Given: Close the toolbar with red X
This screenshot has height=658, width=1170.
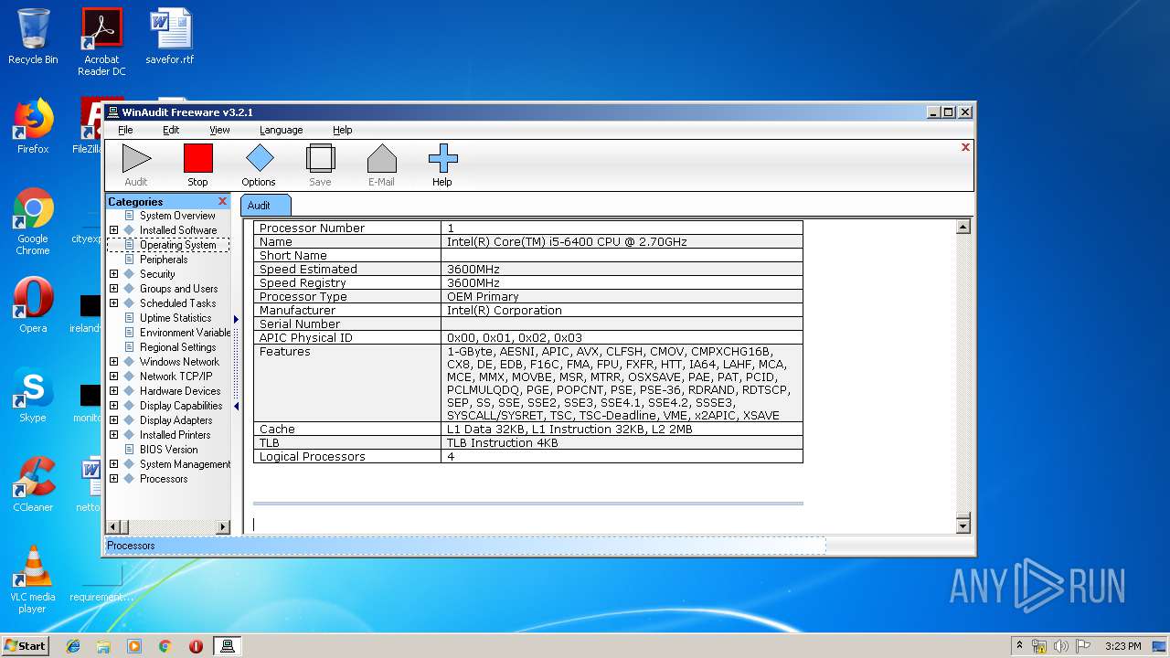Looking at the screenshot, I should [965, 147].
